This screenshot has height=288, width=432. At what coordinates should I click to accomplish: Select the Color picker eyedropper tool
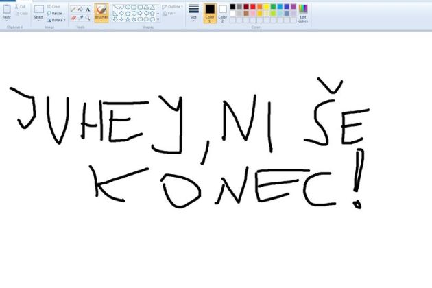80,18
